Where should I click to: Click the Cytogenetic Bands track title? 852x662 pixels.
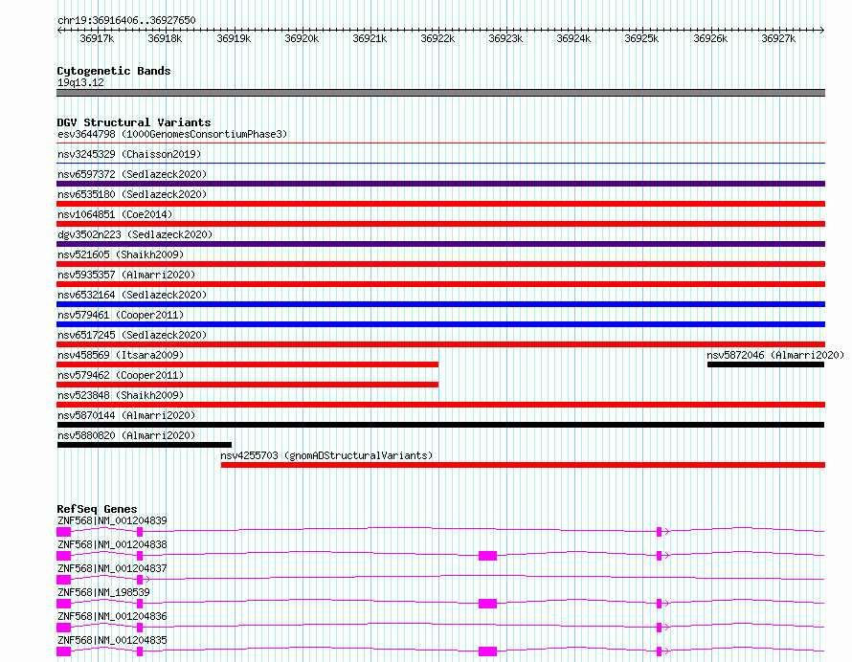[114, 71]
